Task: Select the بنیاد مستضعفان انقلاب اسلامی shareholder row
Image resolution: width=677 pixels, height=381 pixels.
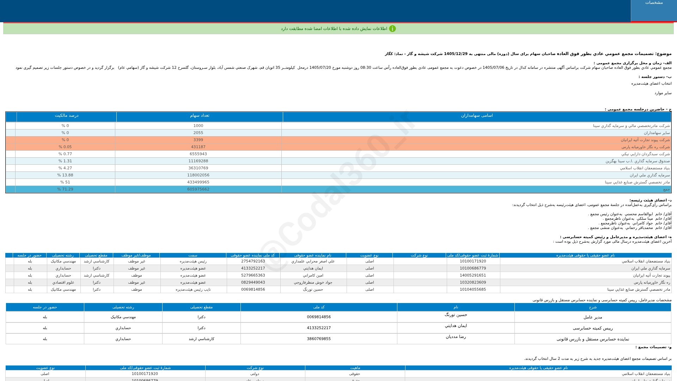Action: tap(338, 168)
